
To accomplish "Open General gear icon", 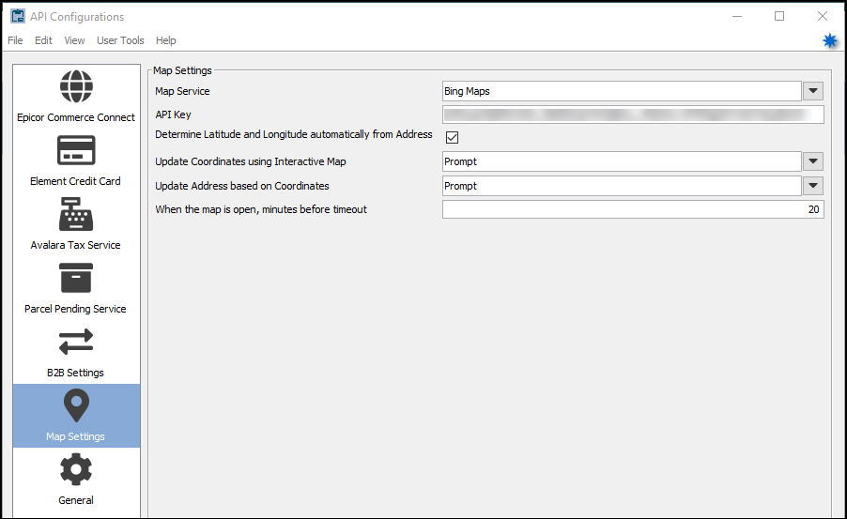I will pyautogui.click(x=76, y=469).
